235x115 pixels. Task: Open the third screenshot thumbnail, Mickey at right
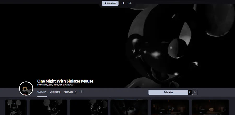tap(89, 107)
